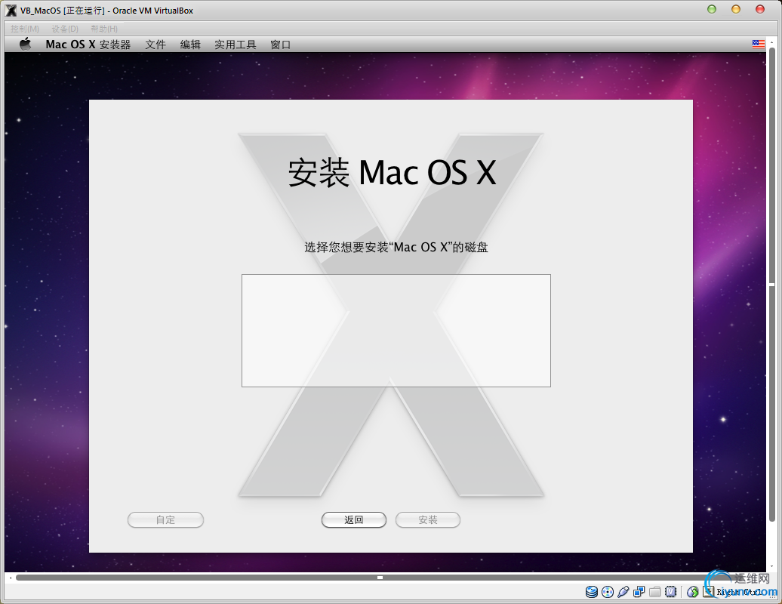Click the yellow minimize button of VirtualBox
782x604 pixels.
click(736, 9)
